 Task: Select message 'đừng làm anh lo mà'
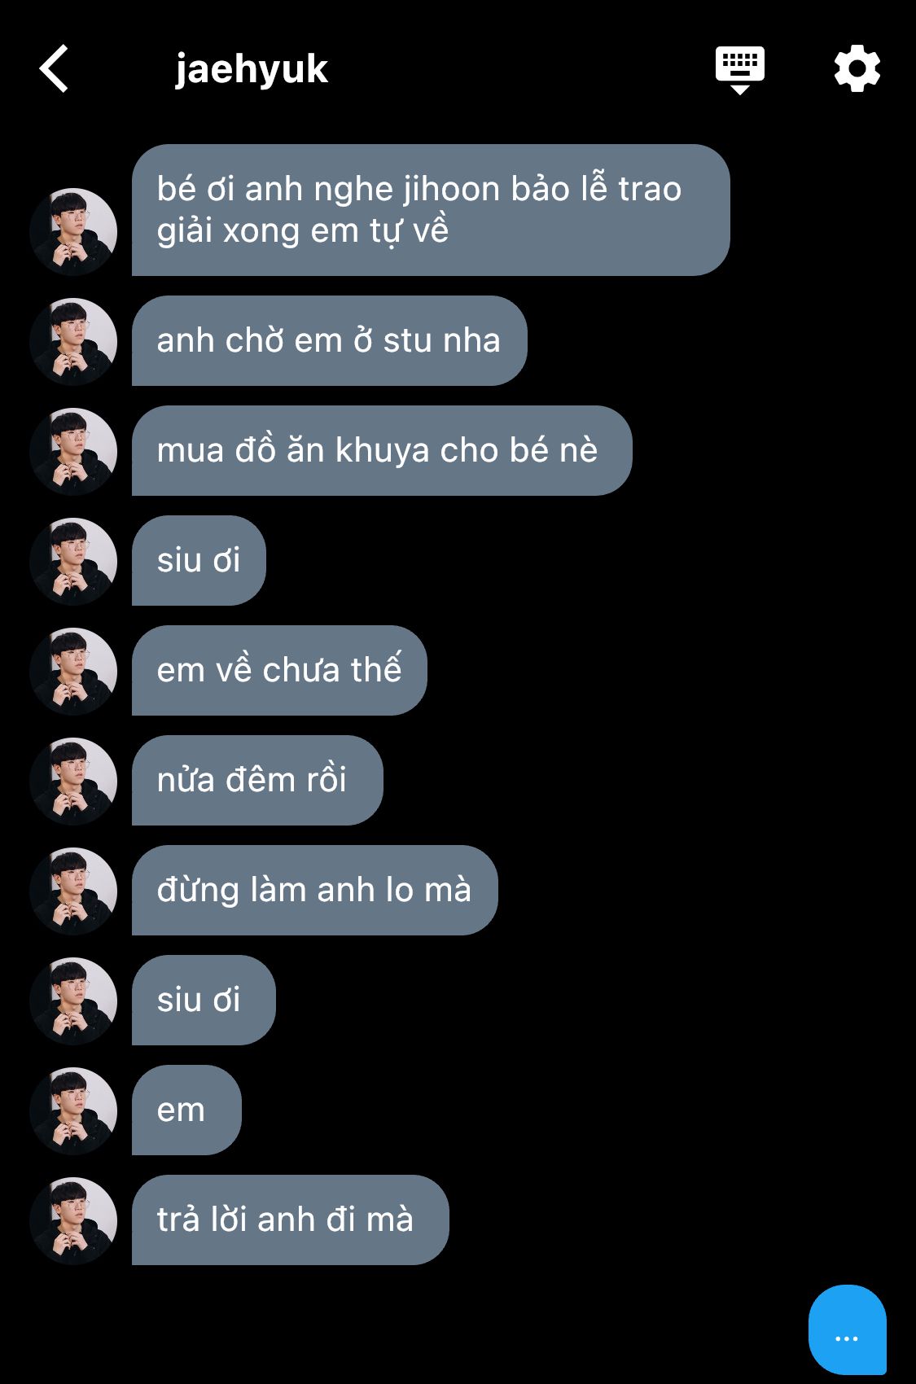click(x=314, y=890)
